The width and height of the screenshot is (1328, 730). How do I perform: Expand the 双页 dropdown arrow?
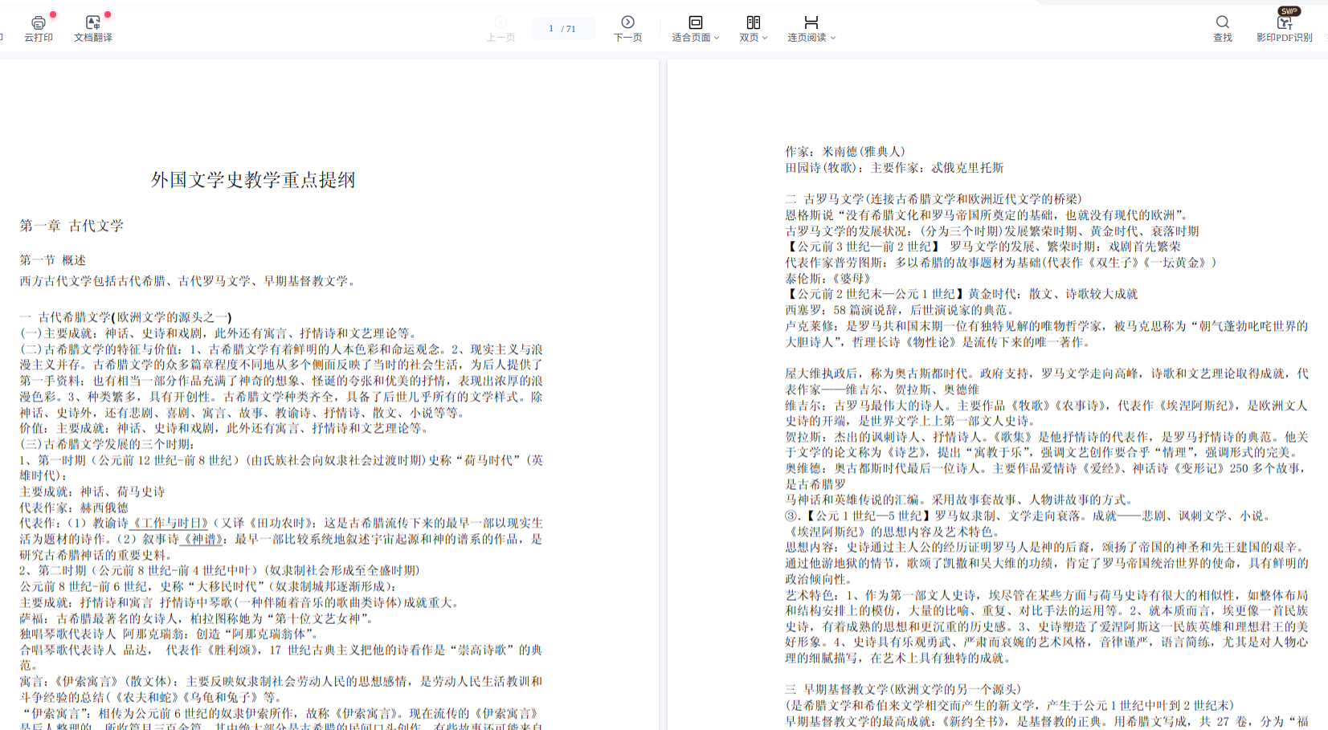(765, 38)
